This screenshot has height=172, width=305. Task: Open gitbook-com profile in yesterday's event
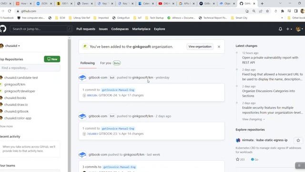pos(98,77)
